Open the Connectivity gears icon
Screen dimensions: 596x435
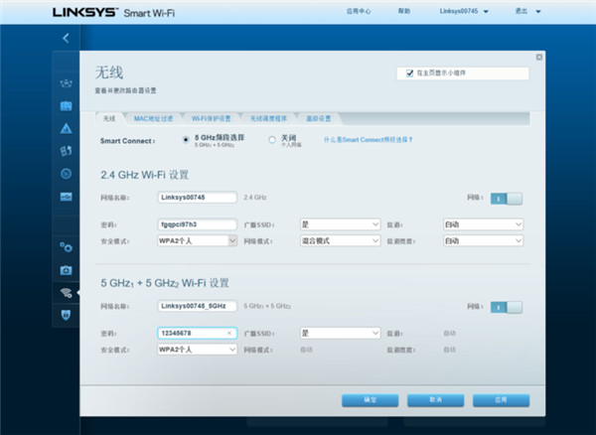pos(67,247)
